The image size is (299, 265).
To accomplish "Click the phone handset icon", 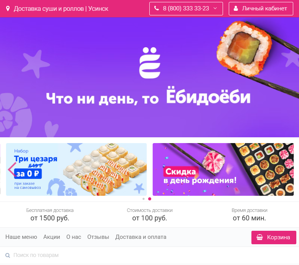I will click(x=157, y=8).
